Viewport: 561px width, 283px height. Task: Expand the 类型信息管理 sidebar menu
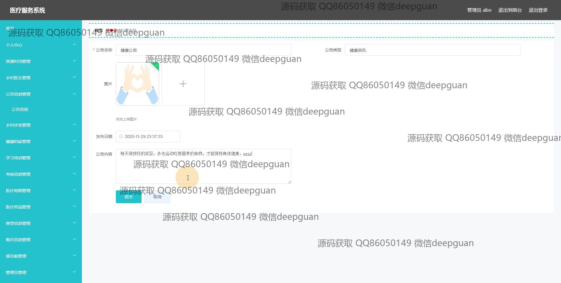[x=41, y=223]
